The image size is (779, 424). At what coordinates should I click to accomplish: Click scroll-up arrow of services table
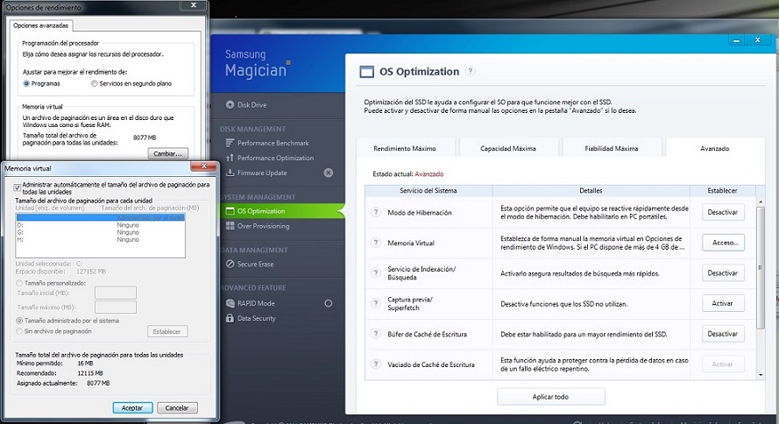tap(760, 201)
